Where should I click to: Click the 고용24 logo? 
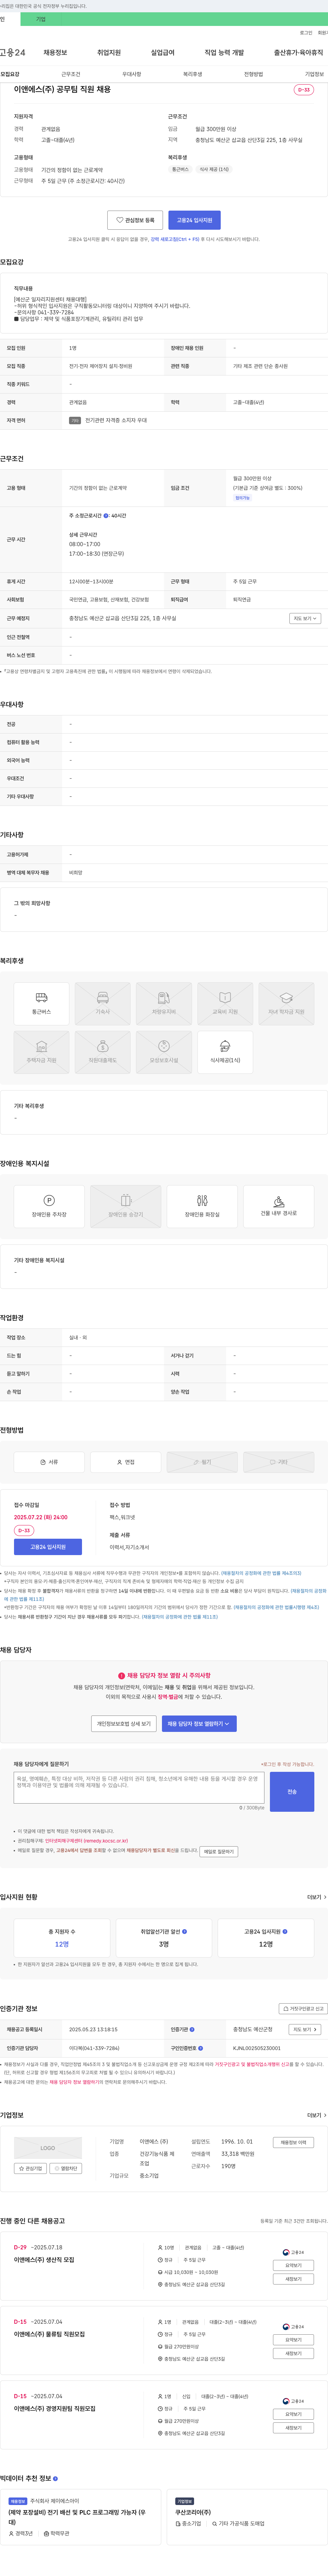(13, 52)
